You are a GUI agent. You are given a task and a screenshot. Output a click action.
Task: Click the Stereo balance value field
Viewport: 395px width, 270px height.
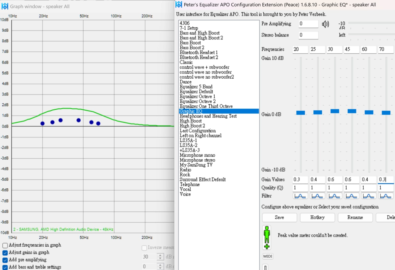[308, 35]
